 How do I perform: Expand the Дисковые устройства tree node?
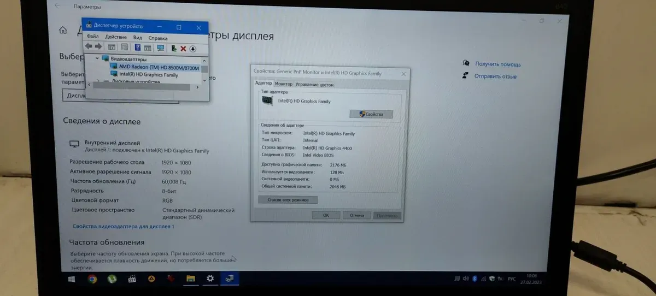tap(98, 82)
